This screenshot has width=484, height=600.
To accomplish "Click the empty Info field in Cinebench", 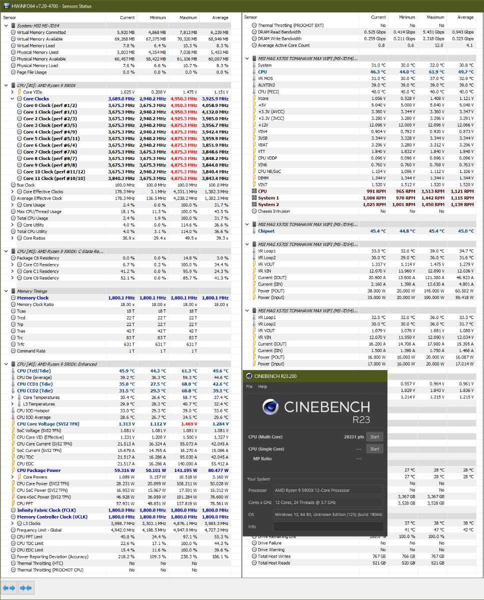I will point(328,526).
